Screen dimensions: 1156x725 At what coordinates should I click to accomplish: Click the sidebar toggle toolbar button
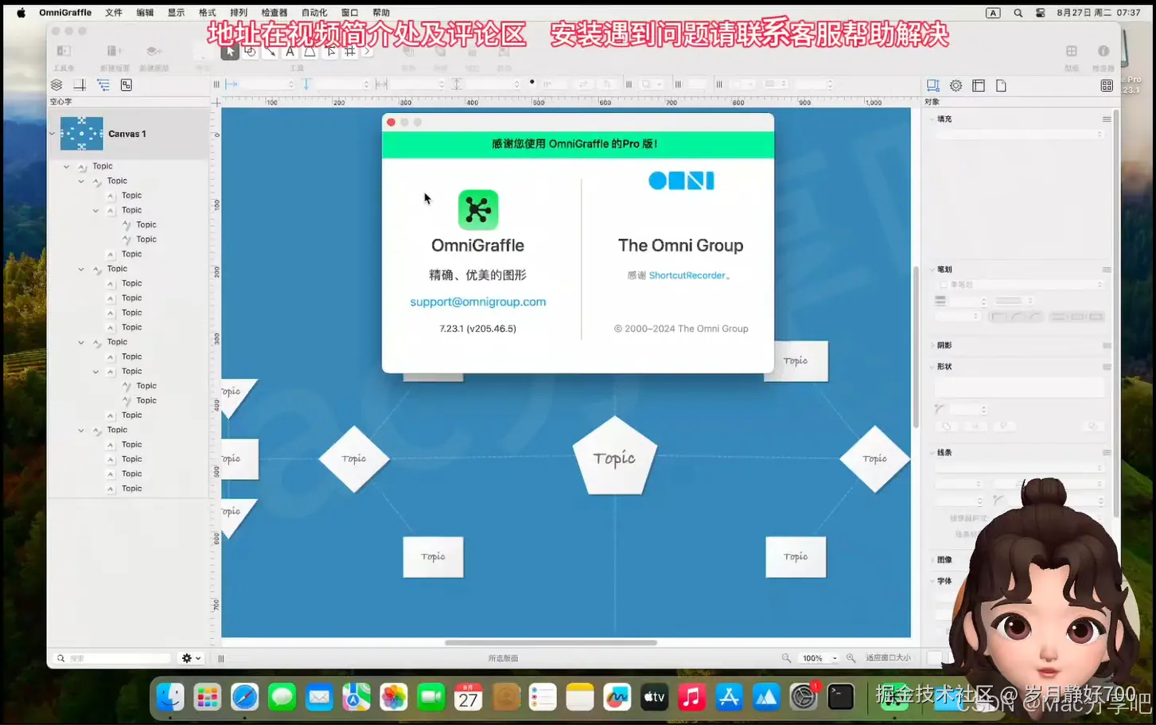(x=64, y=51)
